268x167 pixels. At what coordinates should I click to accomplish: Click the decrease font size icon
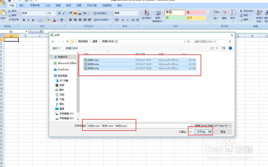tap(64, 13)
